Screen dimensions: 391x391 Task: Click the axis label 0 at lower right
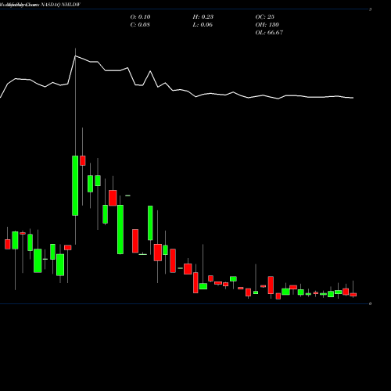(370, 303)
